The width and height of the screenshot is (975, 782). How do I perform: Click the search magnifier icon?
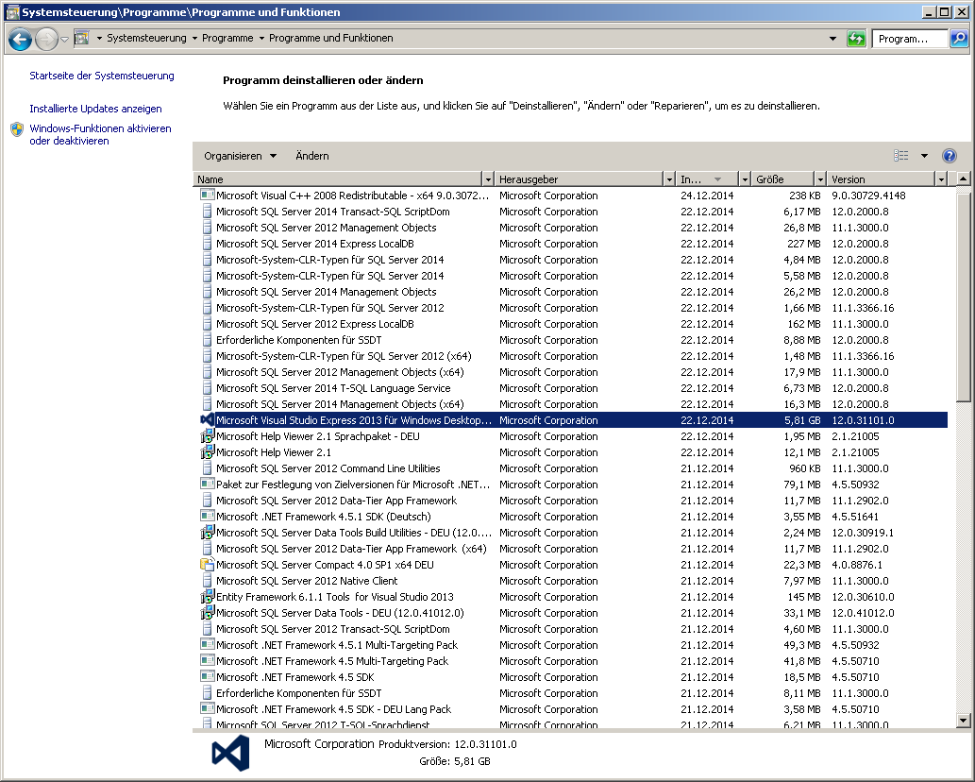959,39
